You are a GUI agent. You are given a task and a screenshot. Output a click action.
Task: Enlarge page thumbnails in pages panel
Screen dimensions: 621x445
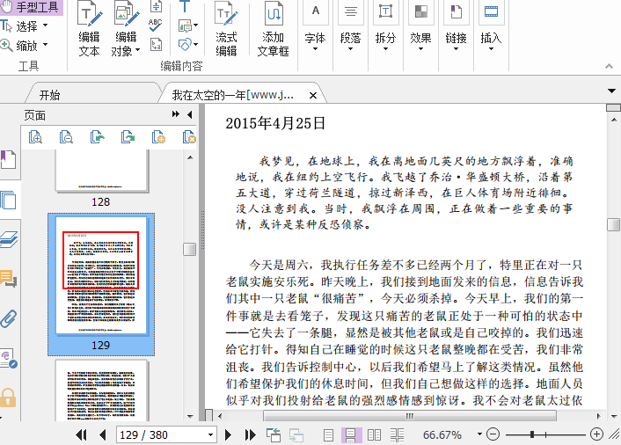[x=35, y=137]
